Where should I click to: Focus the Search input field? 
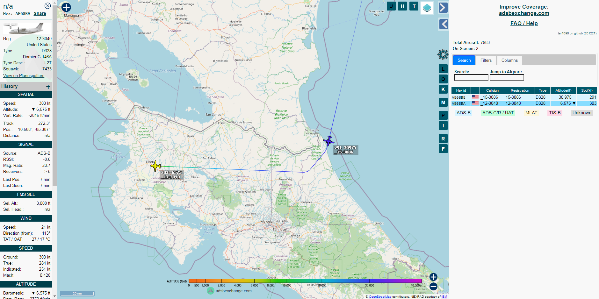tap(471, 78)
